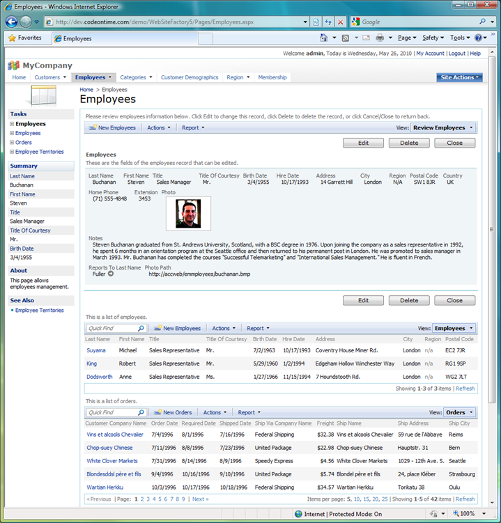This screenshot has height=523, width=501.
Task: Click the IE Home icon in command bar
Action: [x=325, y=38]
